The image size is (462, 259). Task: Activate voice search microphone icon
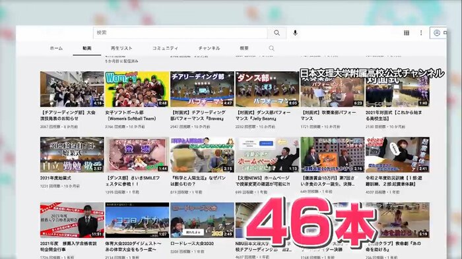[295, 33]
